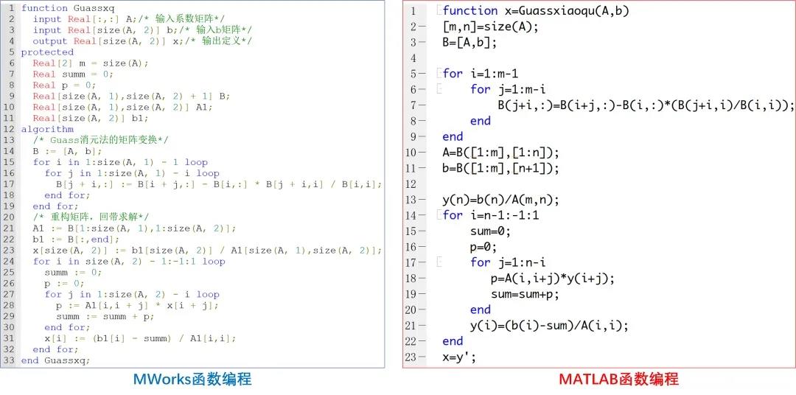Click the MWorks line 'function Guassxq'

coord(68,8)
